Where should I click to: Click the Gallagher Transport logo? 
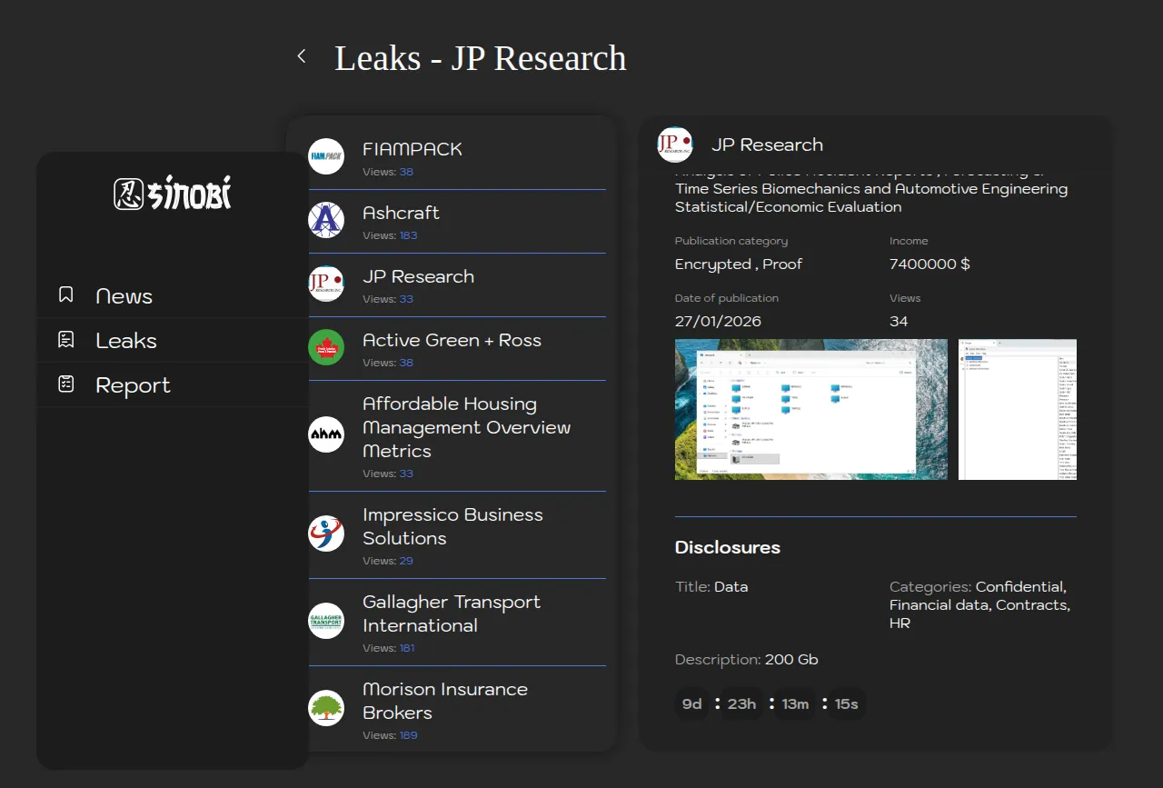(326, 621)
